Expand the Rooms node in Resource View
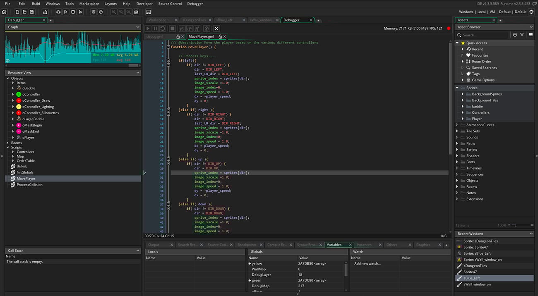538x296 pixels. click(x=7, y=143)
